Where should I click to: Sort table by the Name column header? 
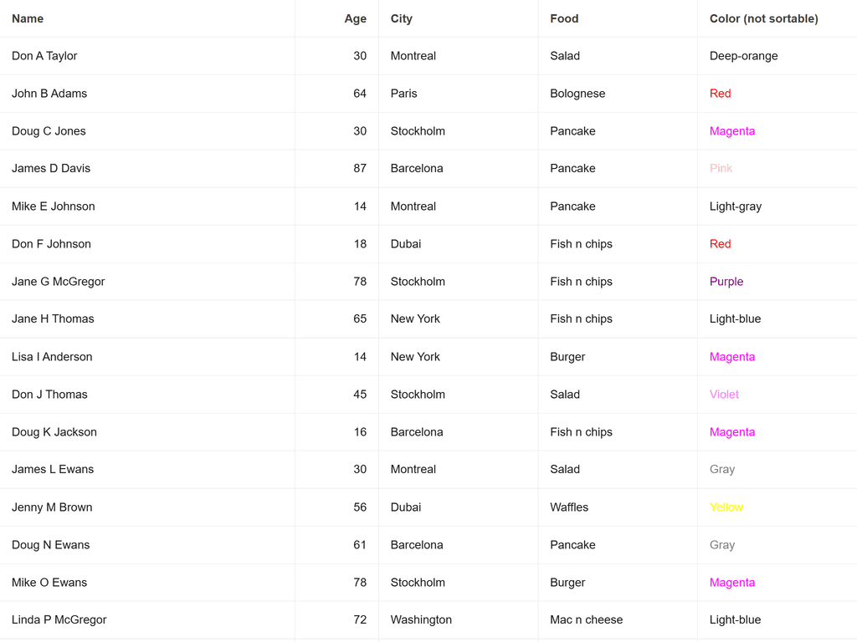click(x=28, y=18)
